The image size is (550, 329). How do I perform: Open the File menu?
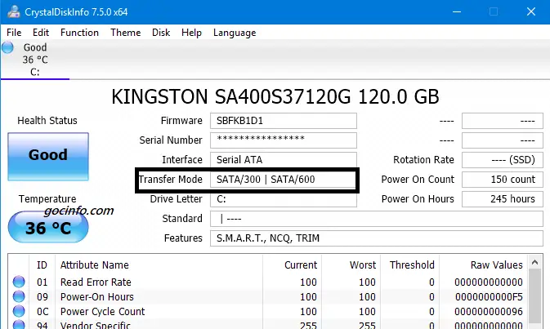point(14,33)
